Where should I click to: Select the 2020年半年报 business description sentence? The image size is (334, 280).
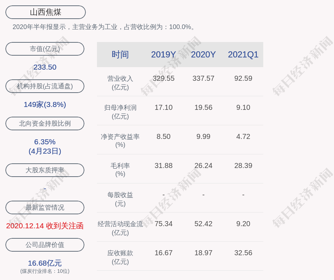click(x=104, y=27)
